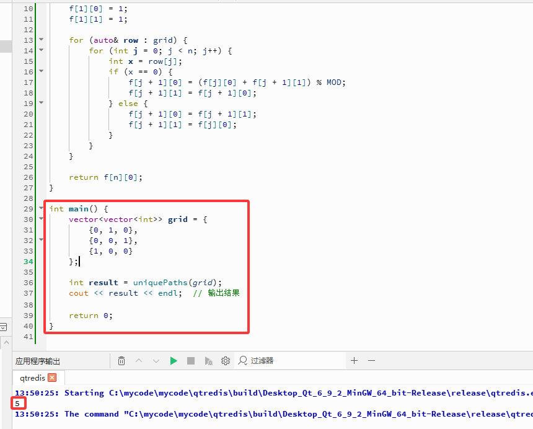Go to previous item using up arrow

click(139, 360)
